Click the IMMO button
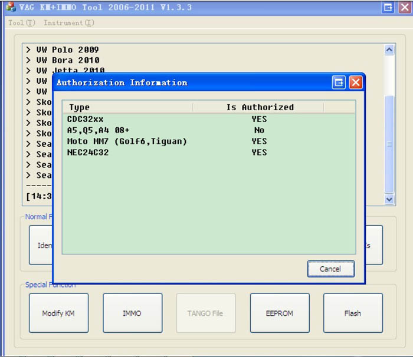This screenshot has width=413, height=357. (133, 313)
